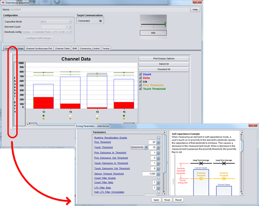Image resolution: width=259 pixels, height=206 pixels.
Task: Select the Connected radio button
Action: tap(100, 21)
